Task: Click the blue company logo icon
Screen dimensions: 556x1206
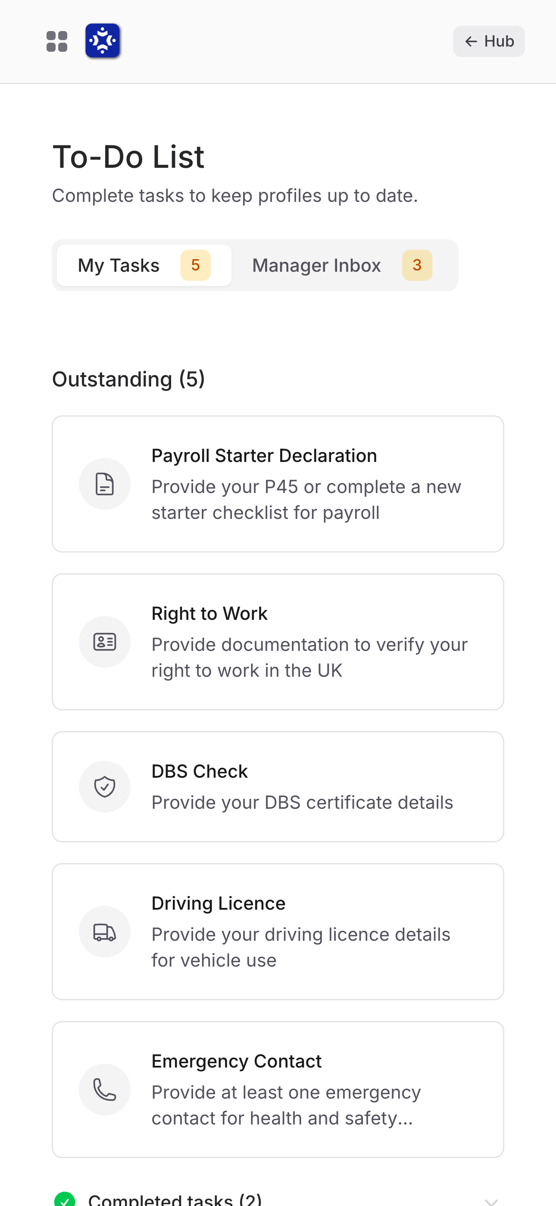Action: click(103, 41)
